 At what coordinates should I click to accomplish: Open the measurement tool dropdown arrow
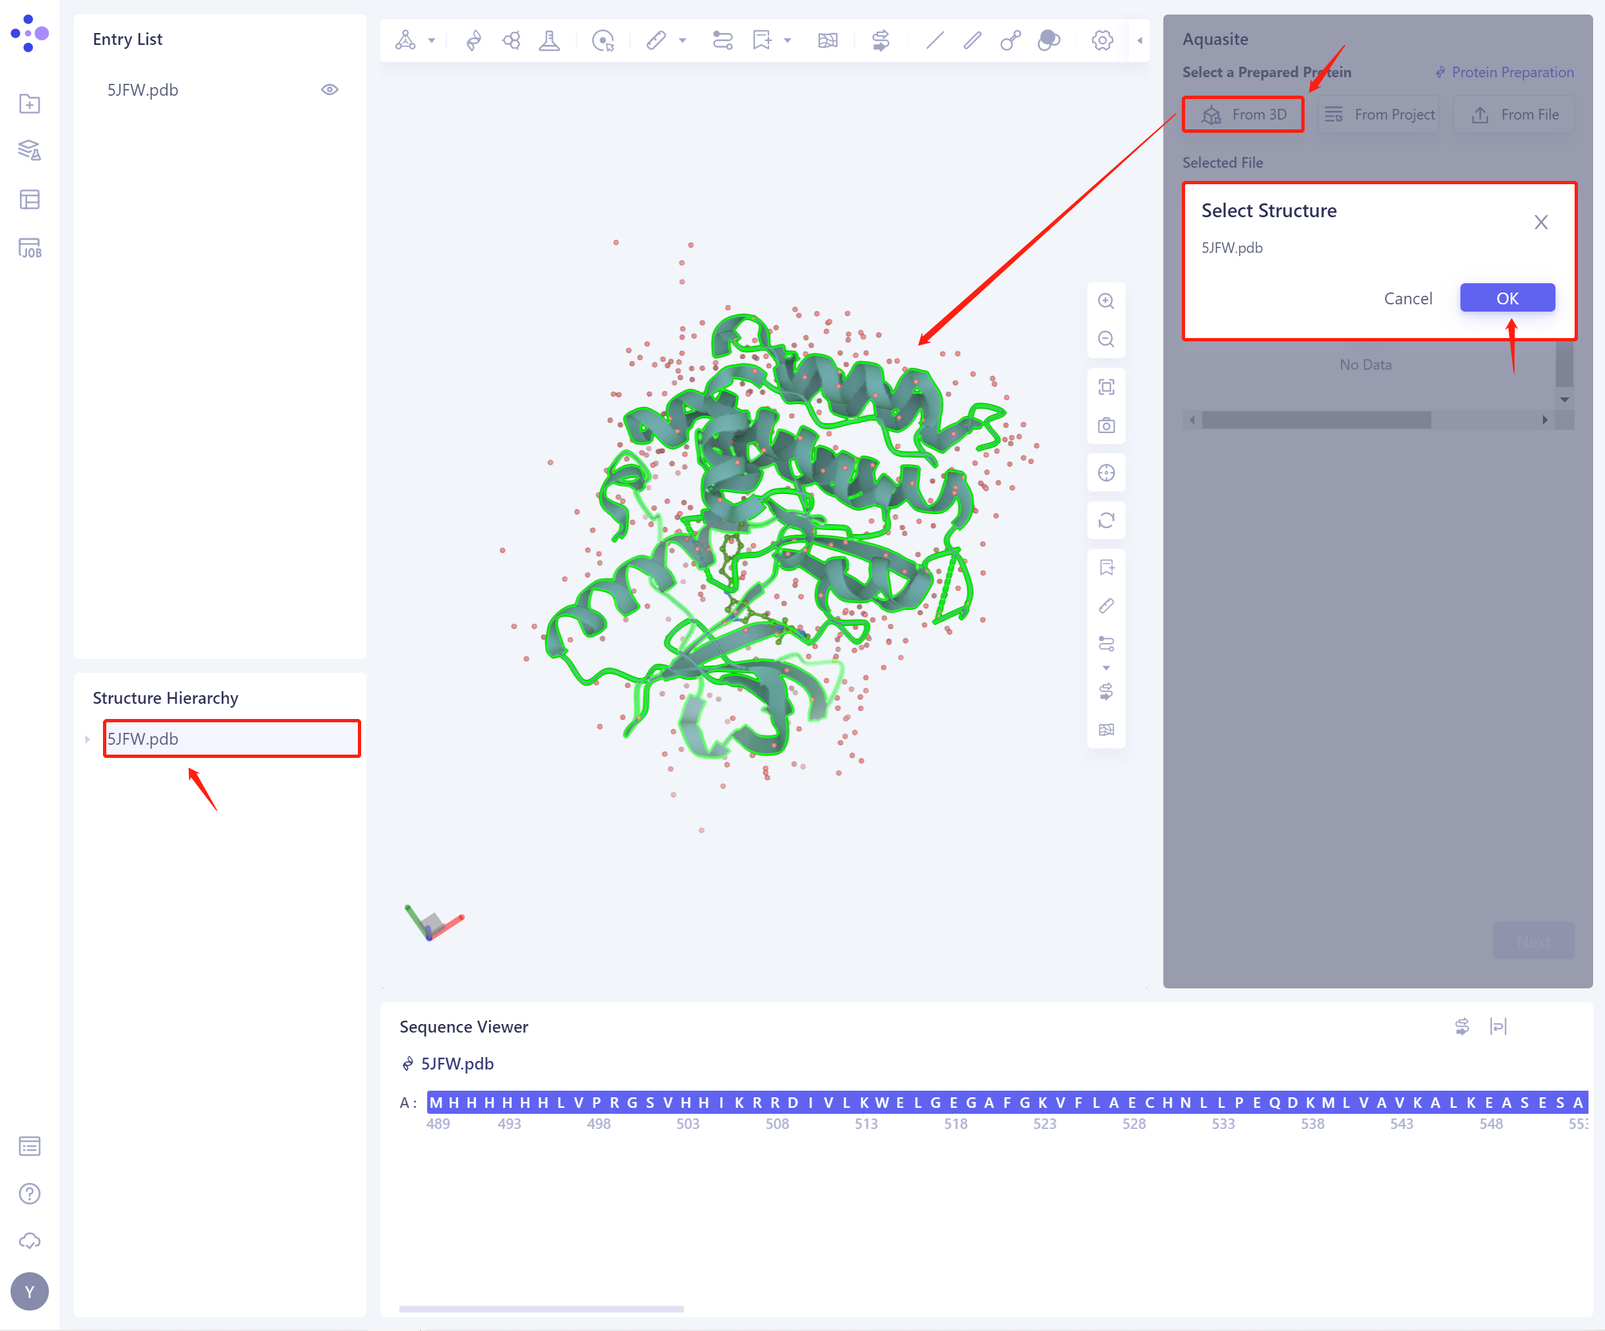pyautogui.click(x=683, y=40)
